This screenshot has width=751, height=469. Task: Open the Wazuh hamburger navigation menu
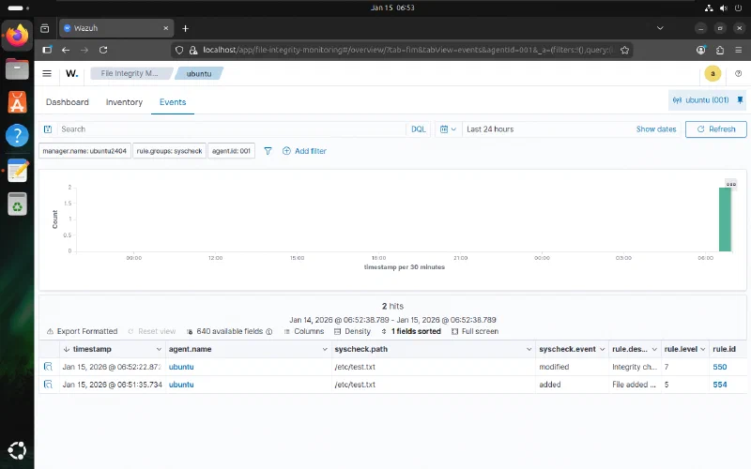pos(46,73)
